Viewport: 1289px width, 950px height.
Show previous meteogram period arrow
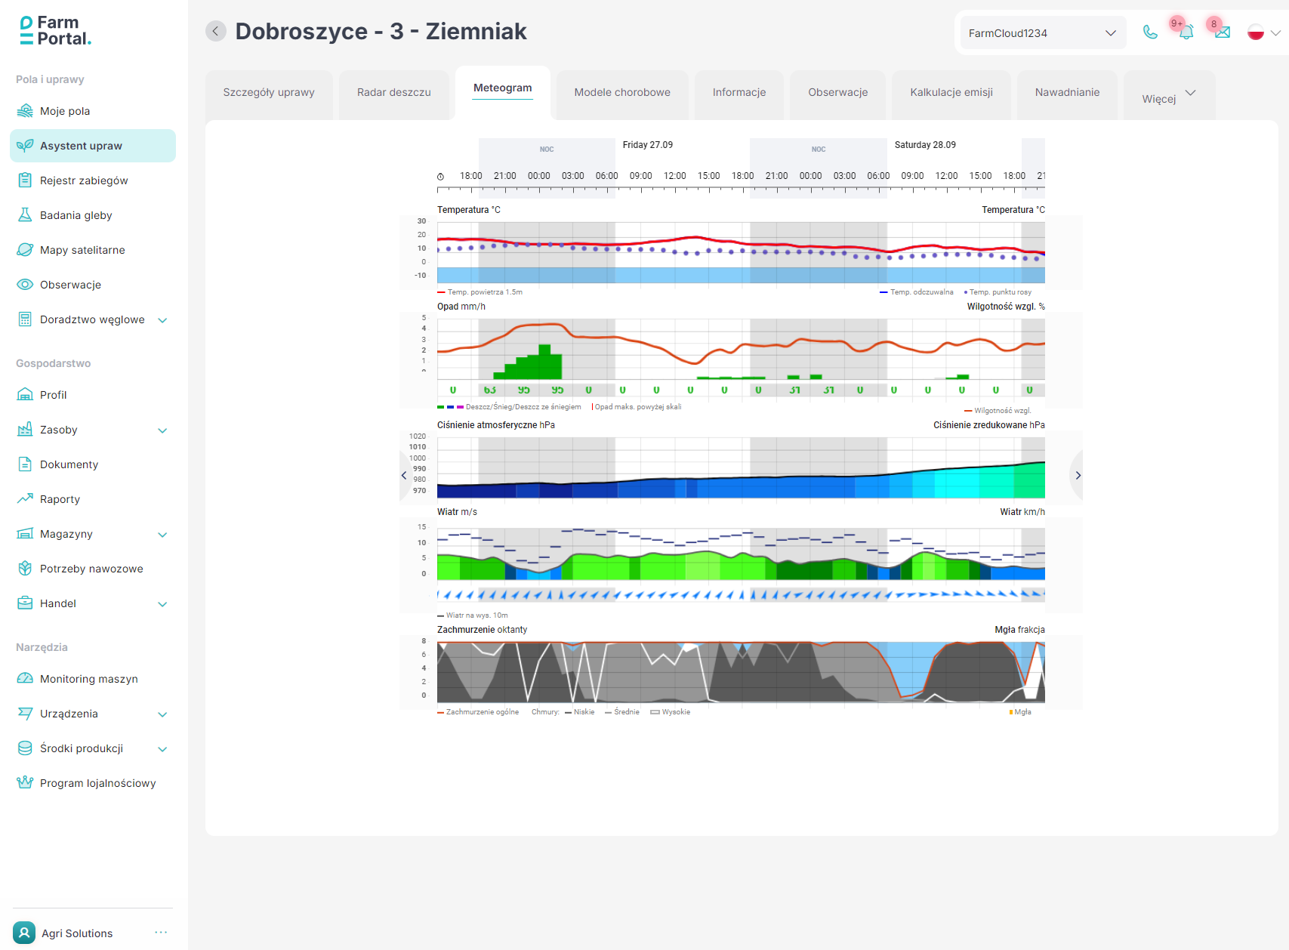404,475
